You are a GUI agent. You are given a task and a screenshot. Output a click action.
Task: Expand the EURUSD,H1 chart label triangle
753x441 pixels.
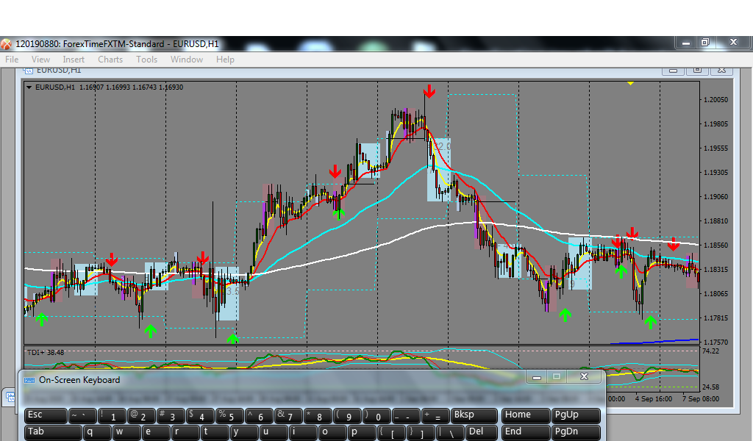[x=29, y=87]
